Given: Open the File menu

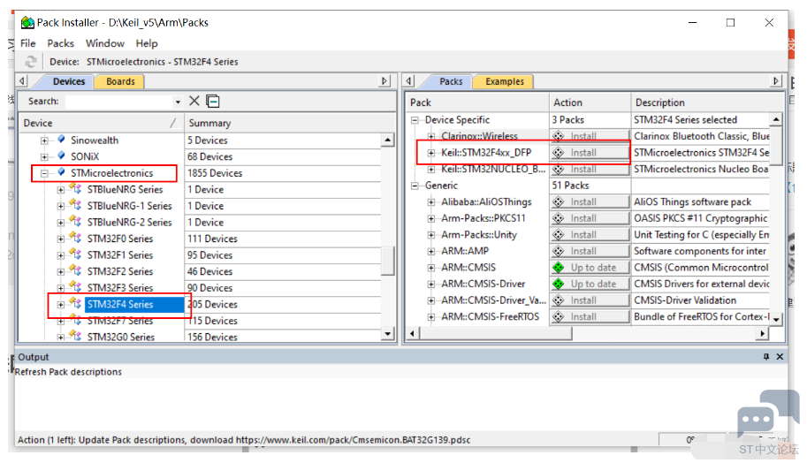Looking at the screenshot, I should pos(27,43).
